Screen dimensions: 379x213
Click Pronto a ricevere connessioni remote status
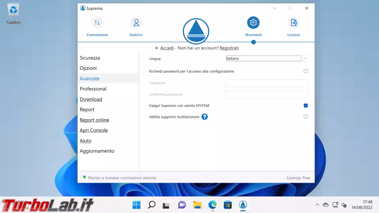[122, 178]
